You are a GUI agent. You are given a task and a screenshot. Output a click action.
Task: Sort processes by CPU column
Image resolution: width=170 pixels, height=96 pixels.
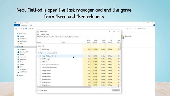click(x=87, y=41)
